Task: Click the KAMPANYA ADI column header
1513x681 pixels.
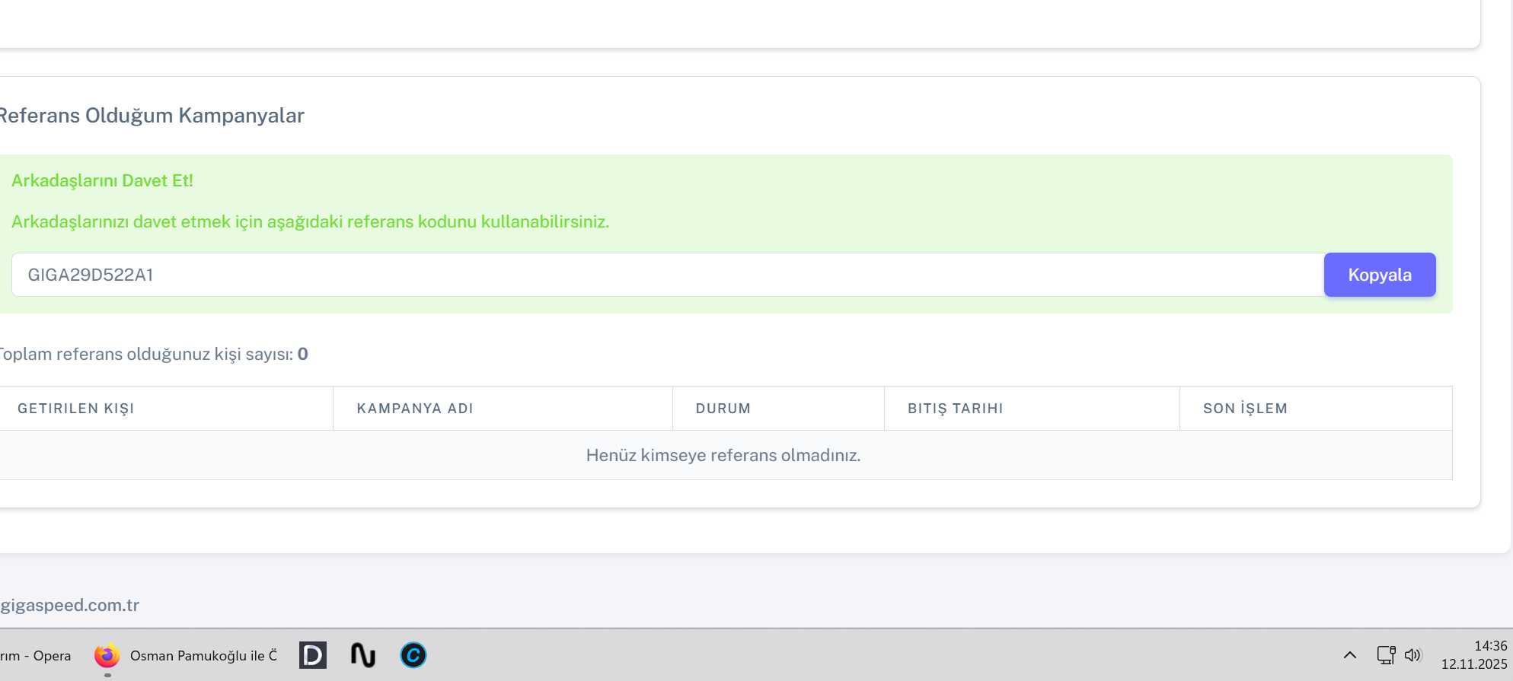Action: click(415, 409)
